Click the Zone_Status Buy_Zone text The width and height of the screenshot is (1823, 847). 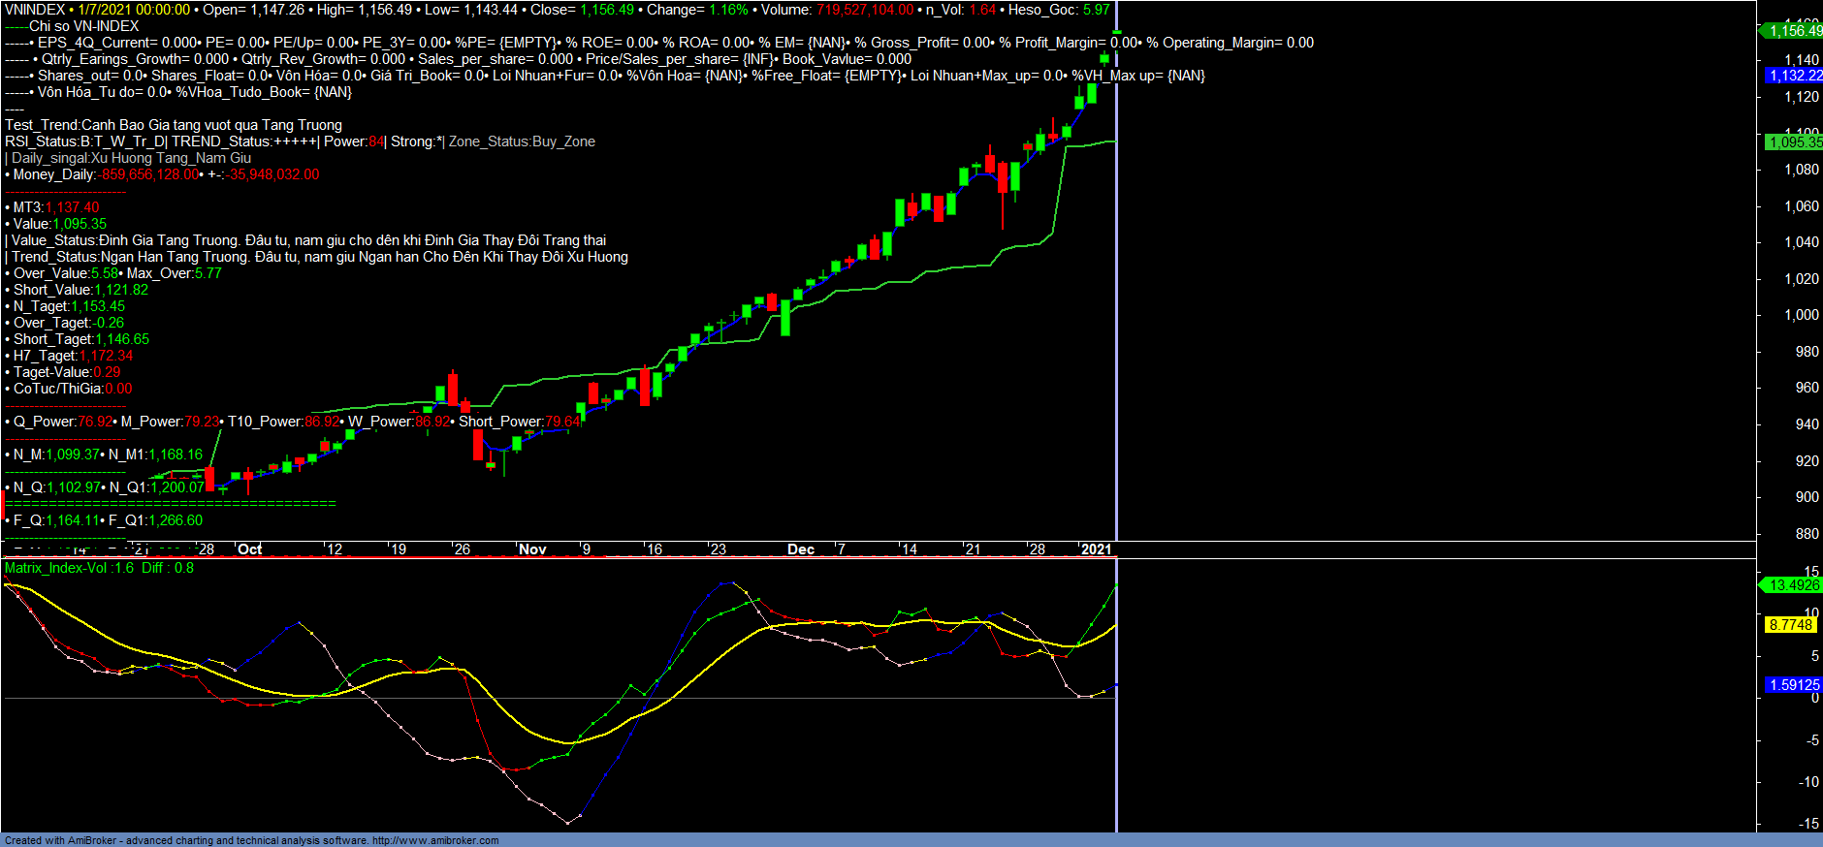tap(522, 141)
